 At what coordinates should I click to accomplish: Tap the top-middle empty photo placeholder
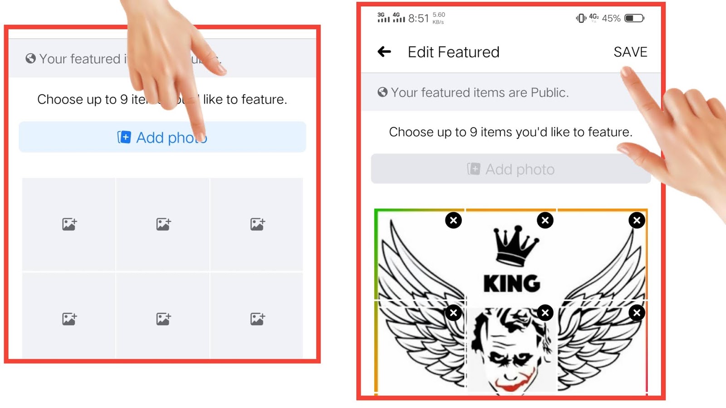(163, 224)
